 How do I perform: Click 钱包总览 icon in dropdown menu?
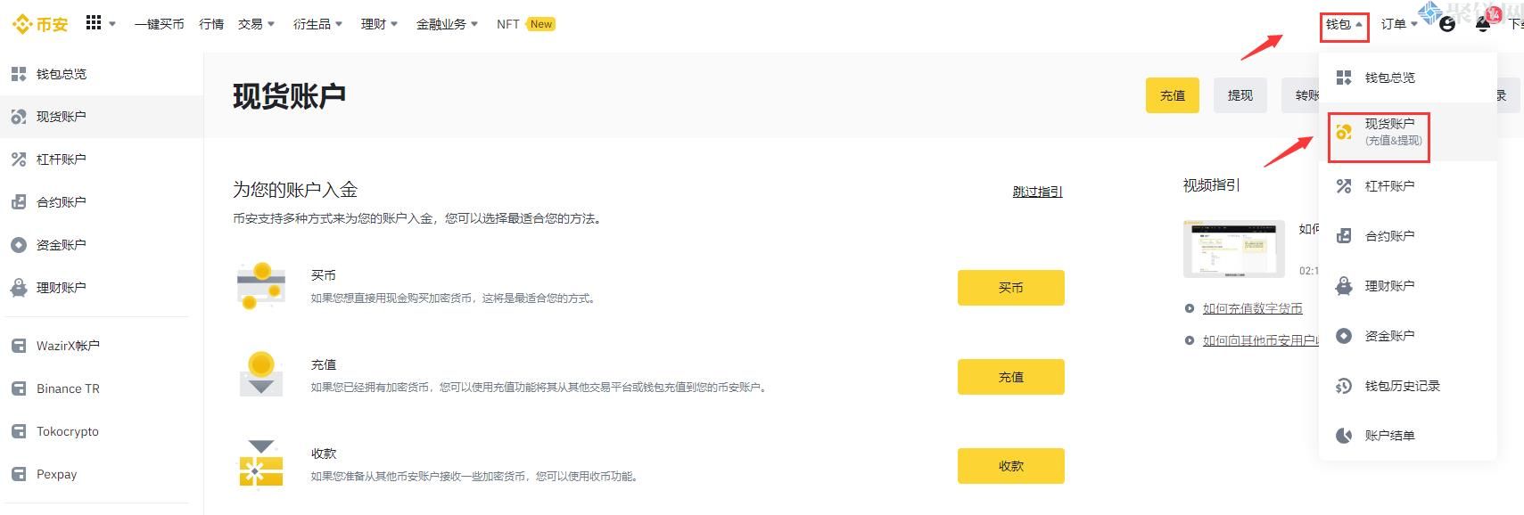point(1344,78)
